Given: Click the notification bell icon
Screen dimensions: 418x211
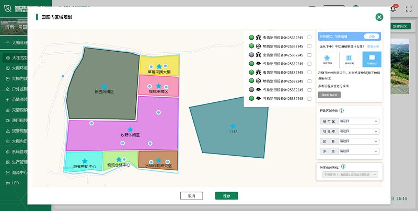Looking at the screenshot, I should (393, 9).
